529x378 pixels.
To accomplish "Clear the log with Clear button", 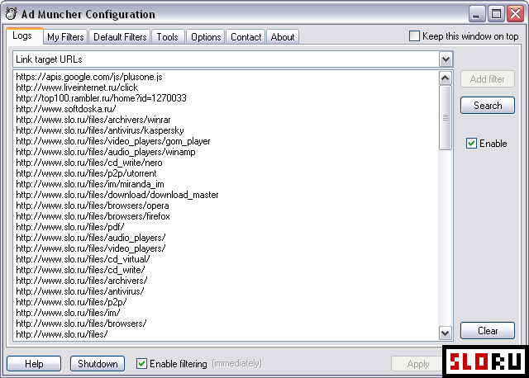I will click(488, 330).
